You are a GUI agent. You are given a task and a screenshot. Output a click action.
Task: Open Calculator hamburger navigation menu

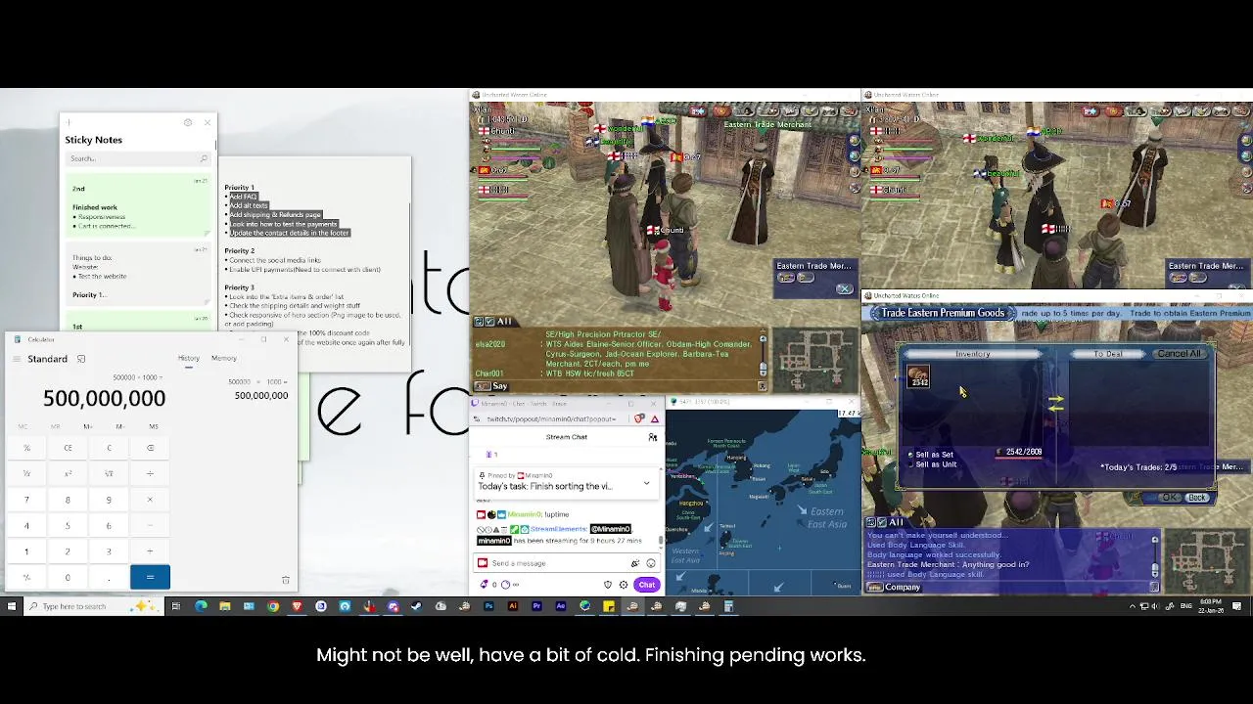[17, 359]
